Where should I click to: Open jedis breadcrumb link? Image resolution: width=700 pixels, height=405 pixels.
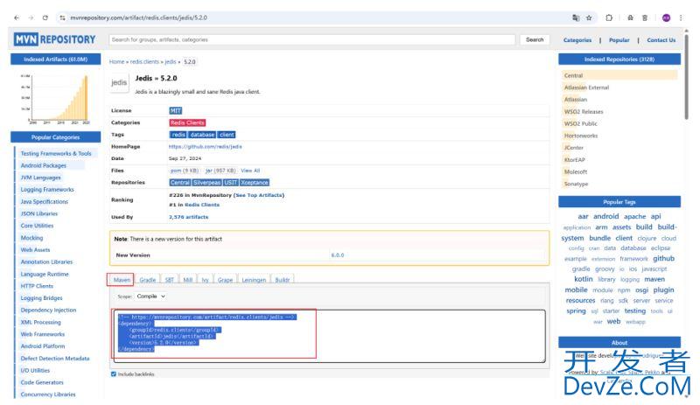coord(170,61)
